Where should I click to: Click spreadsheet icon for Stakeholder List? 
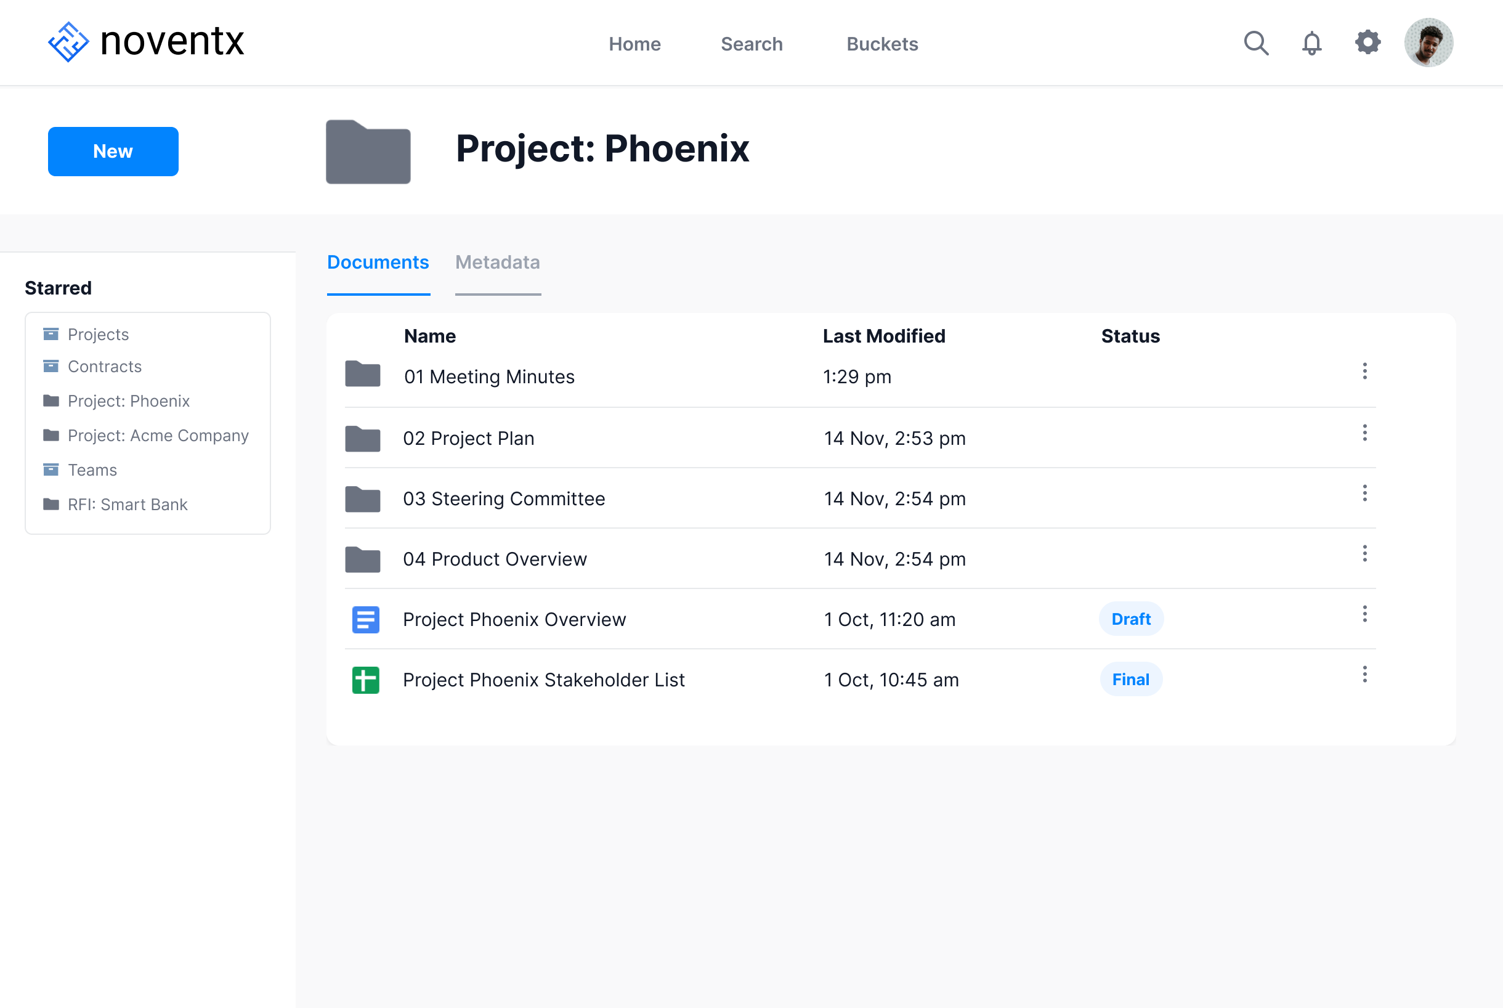[x=366, y=680]
